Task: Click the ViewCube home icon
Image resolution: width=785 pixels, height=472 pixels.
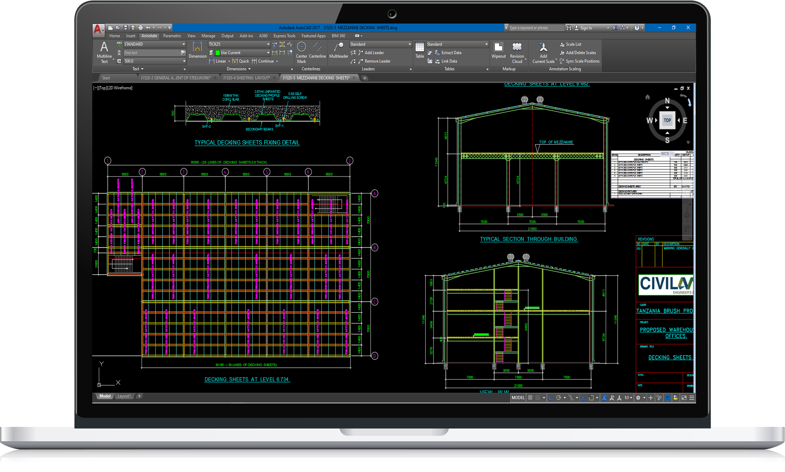Action: (647, 97)
